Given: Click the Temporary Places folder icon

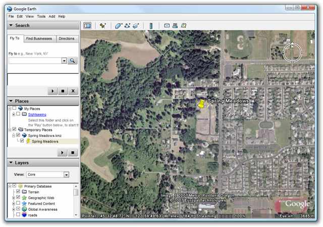Looking at the screenshot, I should click(20, 129).
